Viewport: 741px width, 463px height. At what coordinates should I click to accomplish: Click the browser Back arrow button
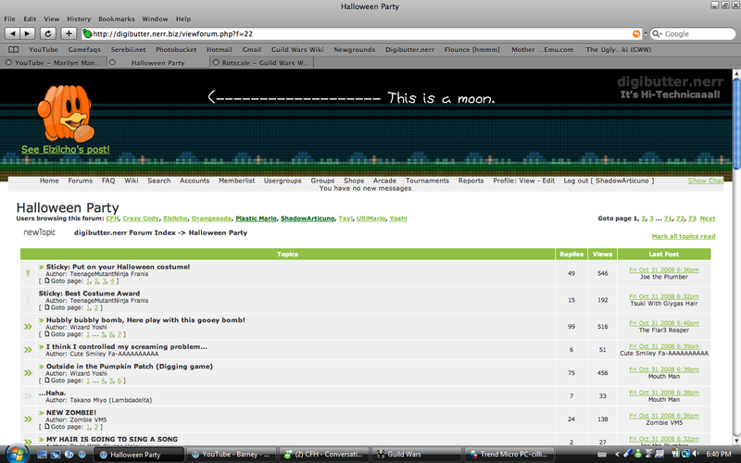pyautogui.click(x=11, y=33)
